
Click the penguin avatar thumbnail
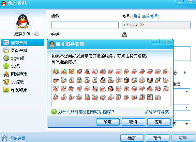(22, 21)
